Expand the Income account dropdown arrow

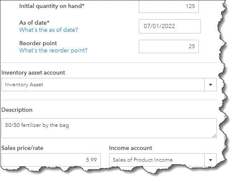211,160
